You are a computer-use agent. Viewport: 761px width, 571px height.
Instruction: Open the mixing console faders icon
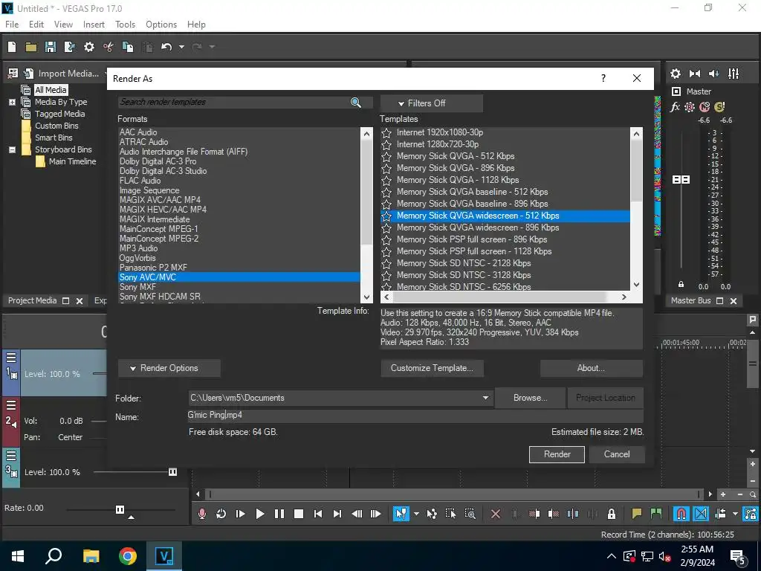click(734, 74)
